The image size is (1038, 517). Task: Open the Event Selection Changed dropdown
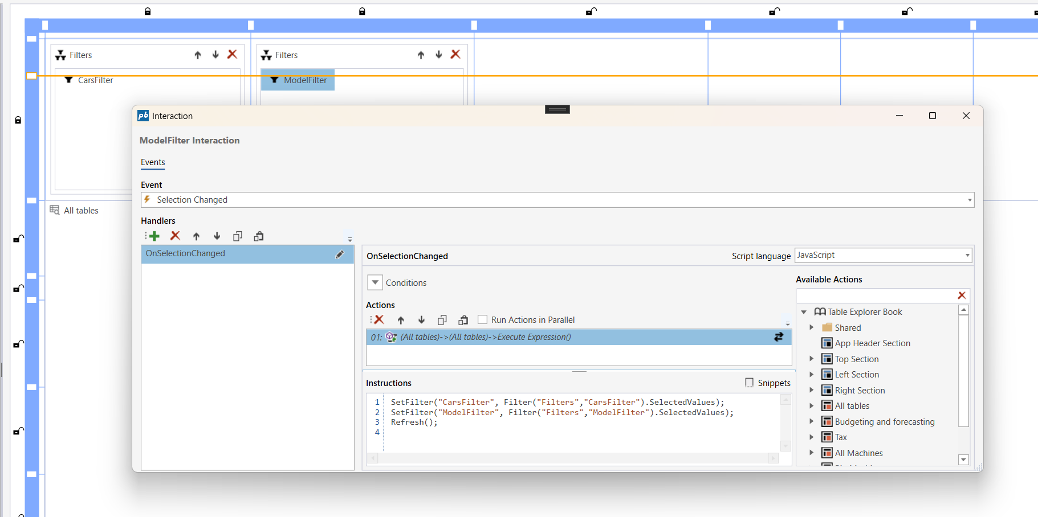tap(969, 200)
